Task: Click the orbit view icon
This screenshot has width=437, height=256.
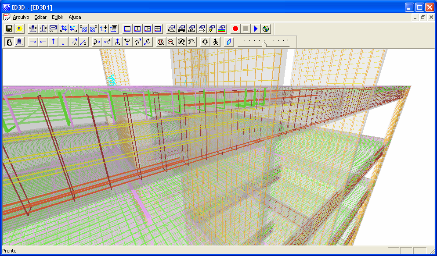Action: coord(205,42)
